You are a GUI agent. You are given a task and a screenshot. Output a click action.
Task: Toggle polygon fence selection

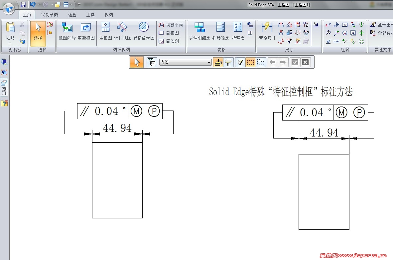click(x=261, y=62)
